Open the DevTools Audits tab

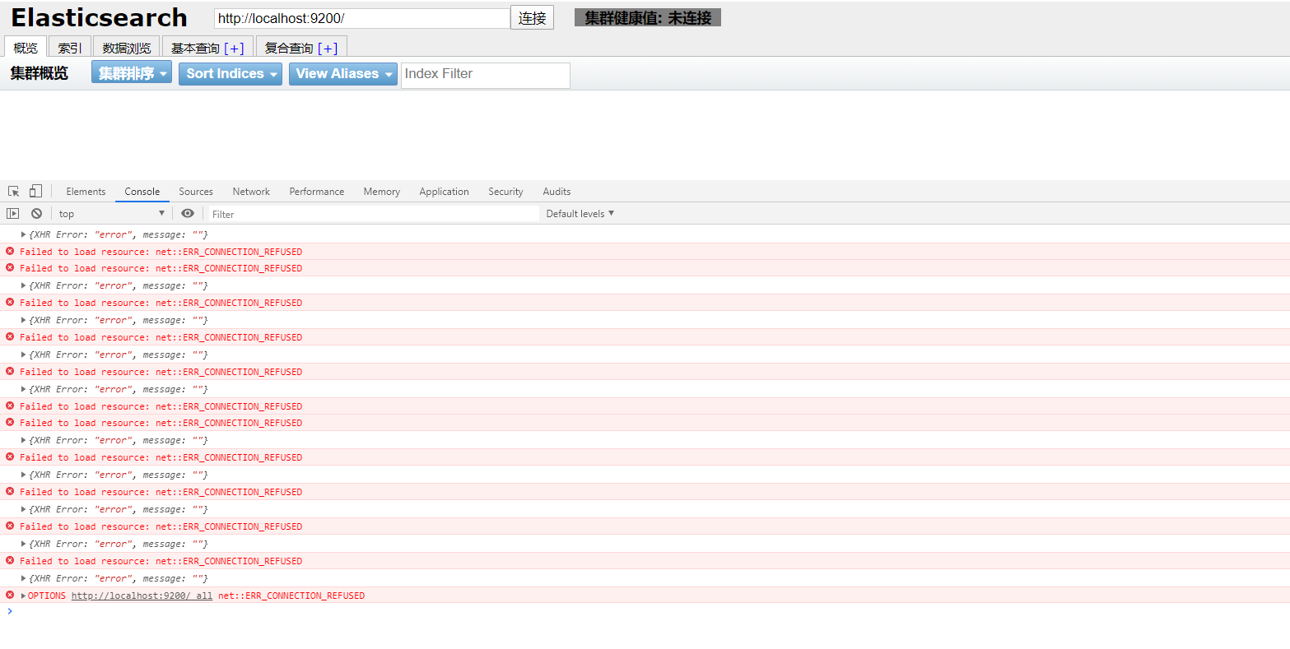pyautogui.click(x=557, y=191)
